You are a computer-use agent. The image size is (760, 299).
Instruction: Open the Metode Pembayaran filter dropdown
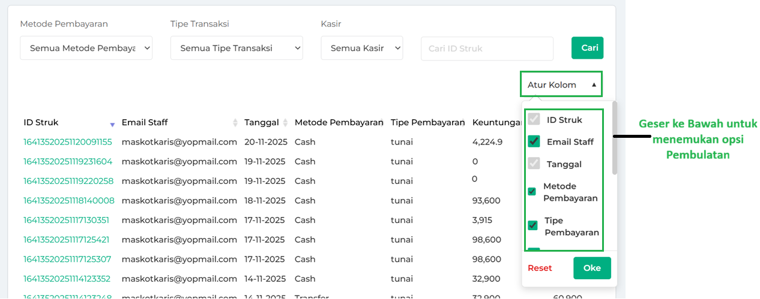point(86,48)
